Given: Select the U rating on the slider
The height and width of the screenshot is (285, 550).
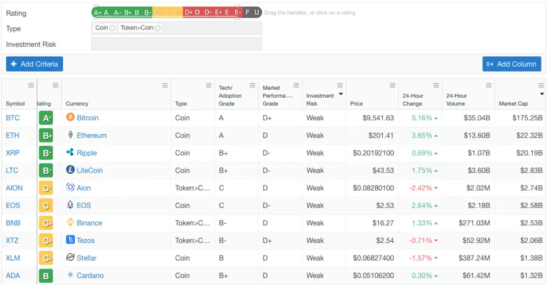Looking at the screenshot, I should (257, 12).
